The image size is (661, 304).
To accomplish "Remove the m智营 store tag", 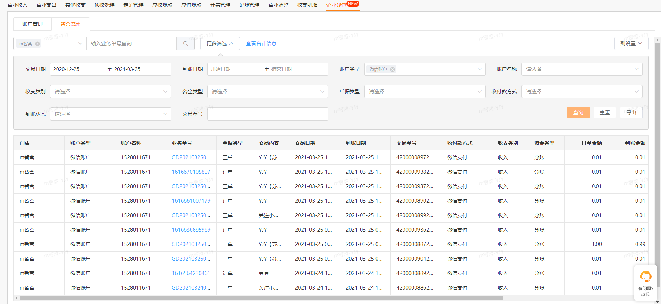I will point(37,44).
